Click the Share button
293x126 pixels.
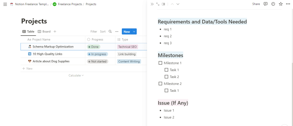point(256,4)
